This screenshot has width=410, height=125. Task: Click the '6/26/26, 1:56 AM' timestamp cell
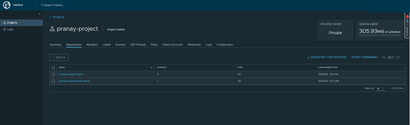pos(328,74)
